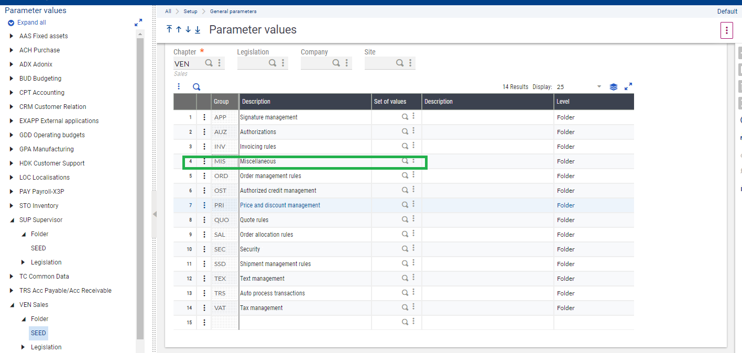Viewport: 742px width, 353px height.
Task: Expand the STO Inventory section
Action: [12, 205]
